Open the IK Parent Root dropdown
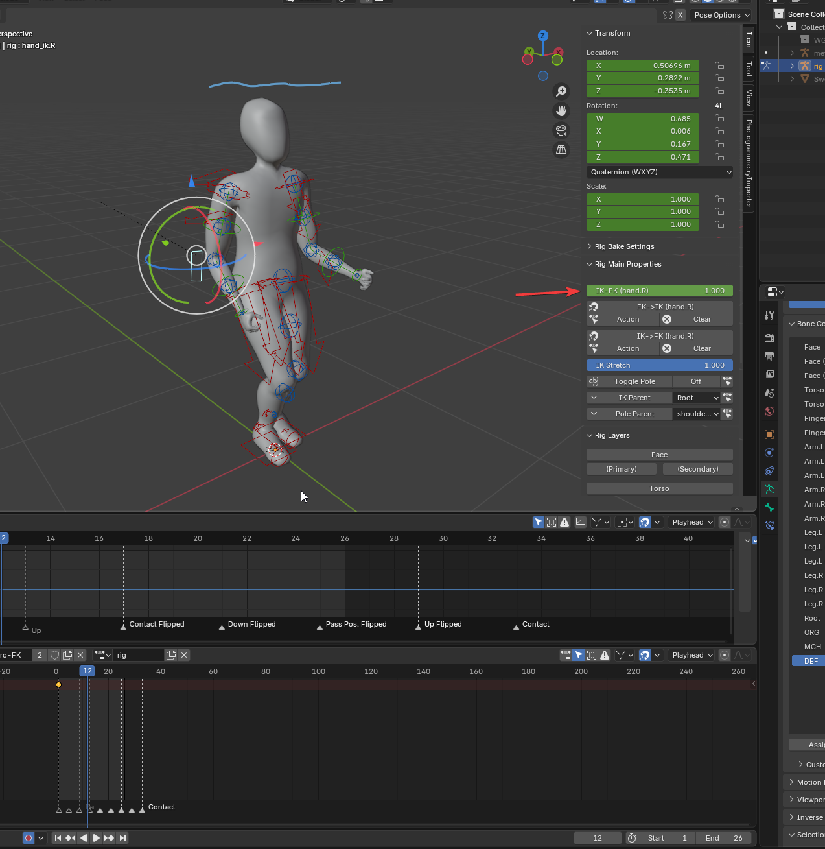This screenshot has width=825, height=849. click(697, 398)
